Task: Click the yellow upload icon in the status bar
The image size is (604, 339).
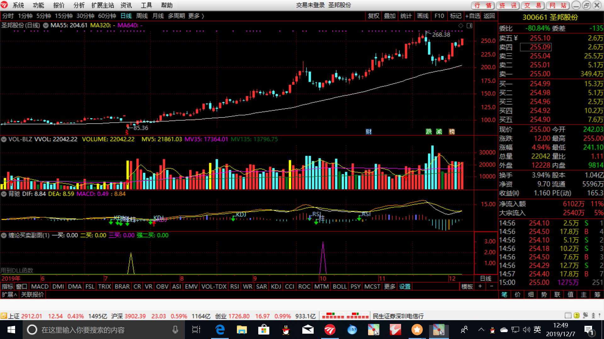Action: 577,315
